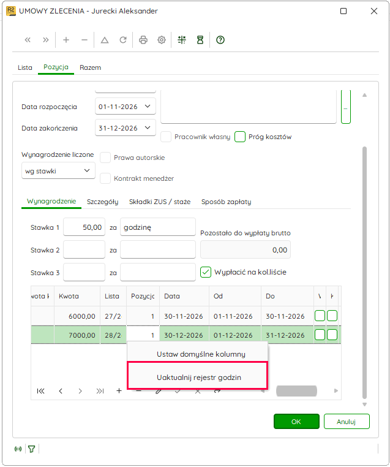Click the up arrow of the form scrollbar
390x467 pixels.
point(365,96)
